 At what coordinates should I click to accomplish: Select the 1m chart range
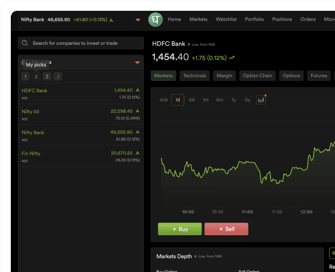point(205,100)
